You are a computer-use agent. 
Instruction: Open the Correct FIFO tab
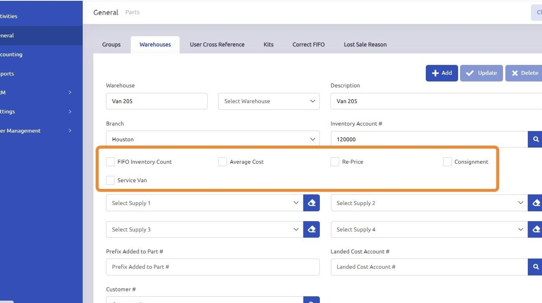(308, 44)
